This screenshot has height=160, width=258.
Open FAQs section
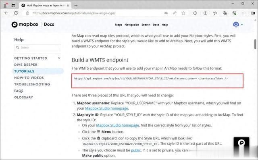pyautogui.click(x=19, y=91)
